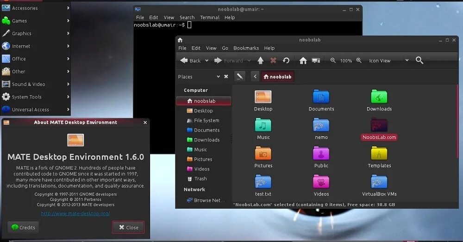Open the Other applications category
This screenshot has width=463, height=242.
(36, 71)
